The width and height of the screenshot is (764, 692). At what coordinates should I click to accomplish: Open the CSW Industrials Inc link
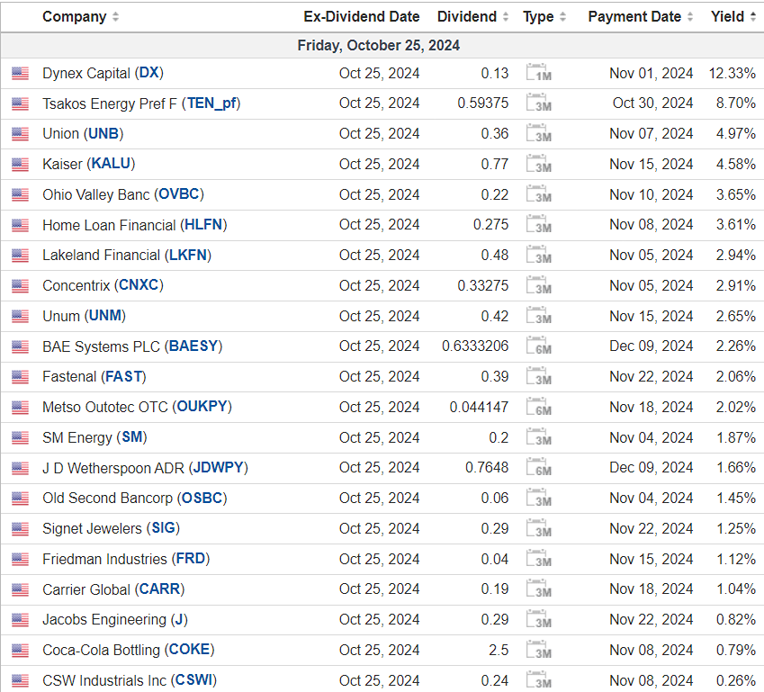click(x=130, y=680)
